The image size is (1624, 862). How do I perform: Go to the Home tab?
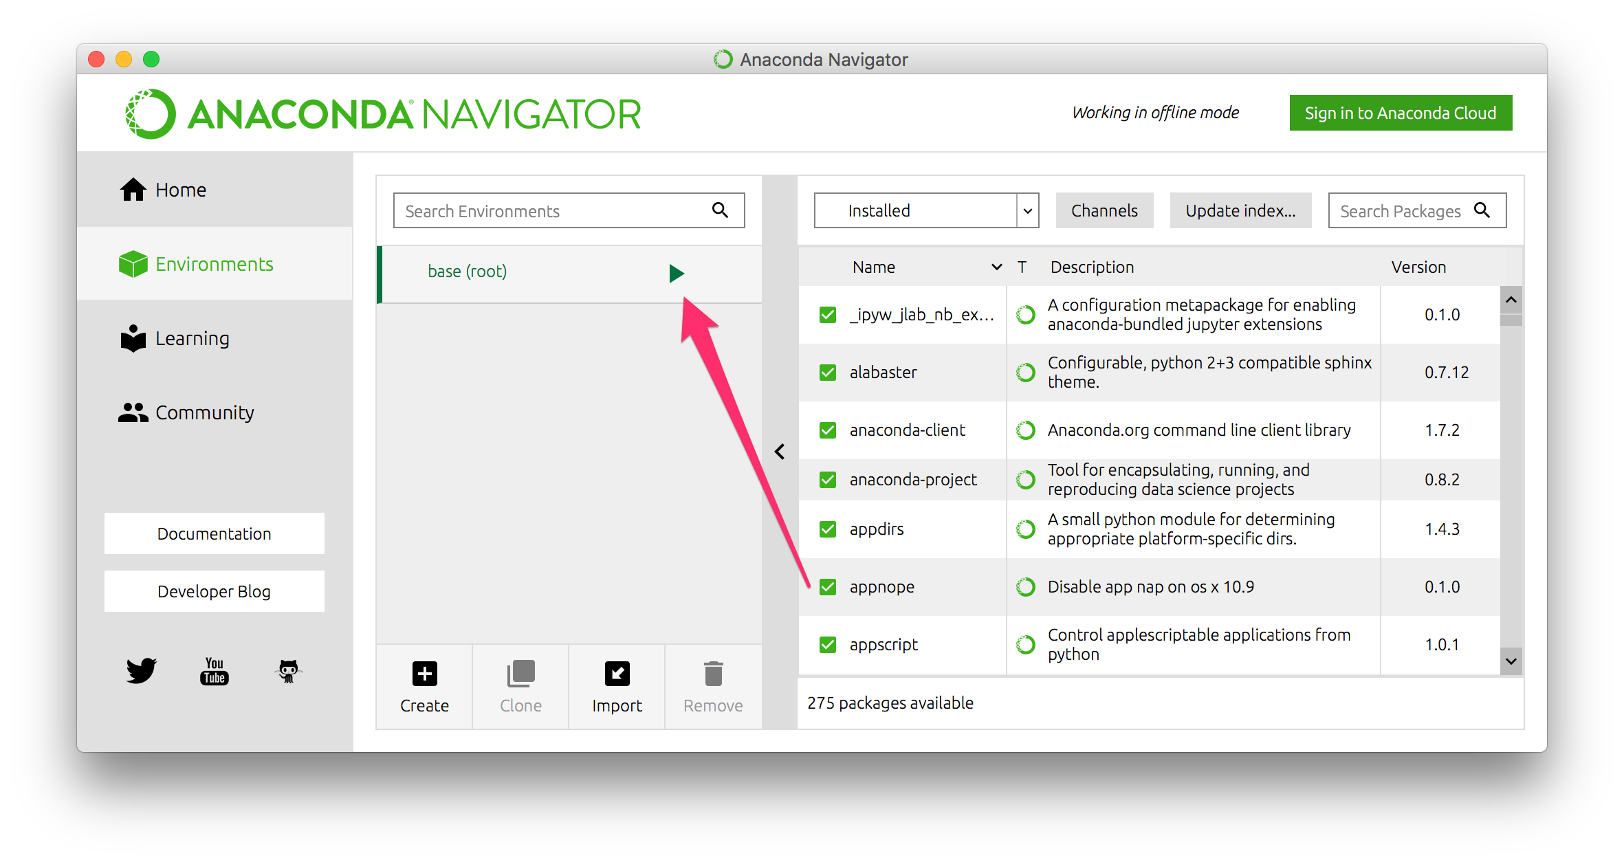(180, 190)
